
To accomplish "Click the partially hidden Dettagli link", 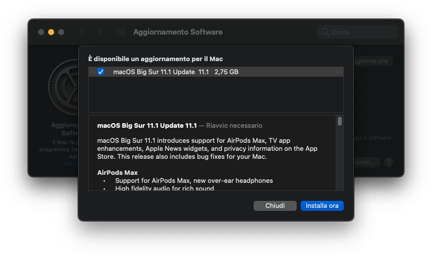I will pyautogui.click(x=71, y=163).
